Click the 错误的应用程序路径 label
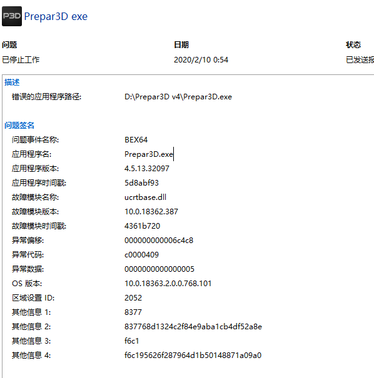 pyautogui.click(x=46, y=97)
